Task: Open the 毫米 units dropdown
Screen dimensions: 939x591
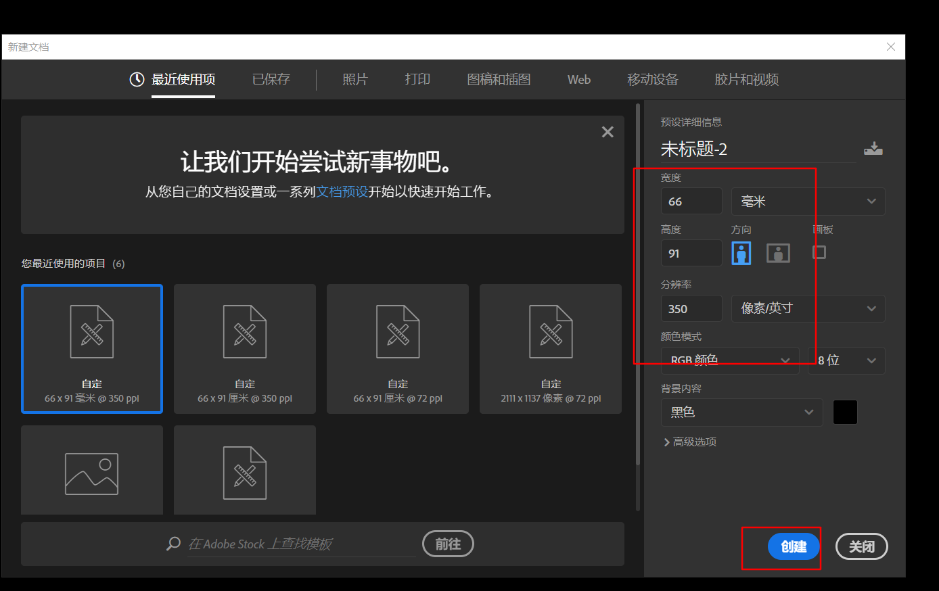Action: (808, 202)
